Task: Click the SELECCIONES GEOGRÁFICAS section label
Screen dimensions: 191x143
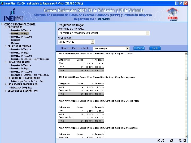Action: pos(23,91)
